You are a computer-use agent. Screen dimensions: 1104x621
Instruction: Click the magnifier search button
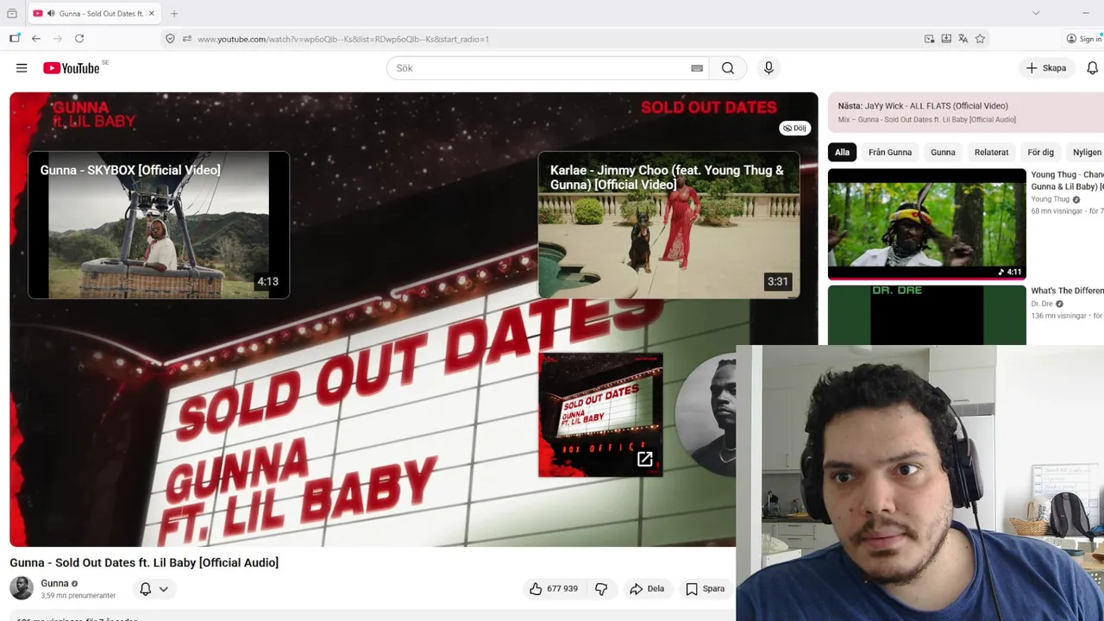pyautogui.click(x=728, y=68)
